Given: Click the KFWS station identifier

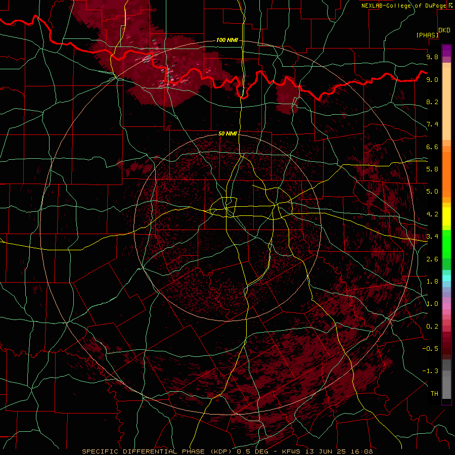Looking at the screenshot, I should (x=292, y=451).
